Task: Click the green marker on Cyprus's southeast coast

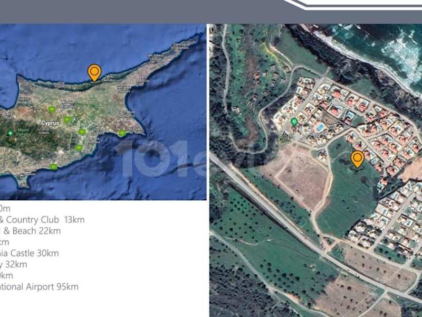Action: click(122, 133)
